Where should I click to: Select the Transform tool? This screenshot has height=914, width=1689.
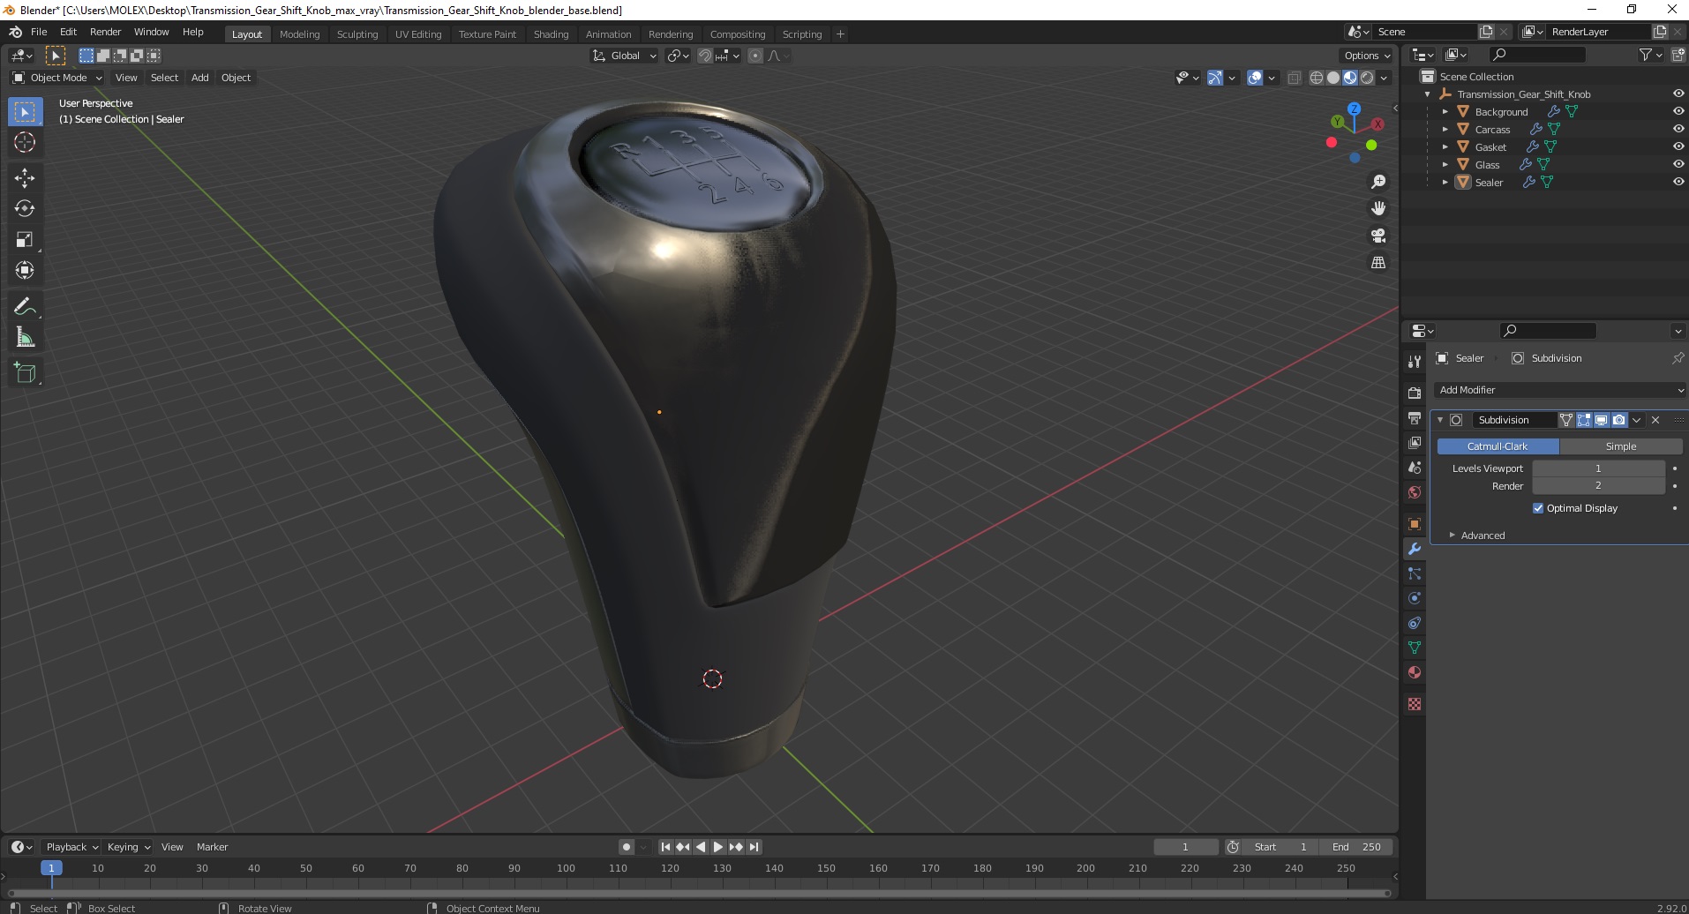(25, 270)
